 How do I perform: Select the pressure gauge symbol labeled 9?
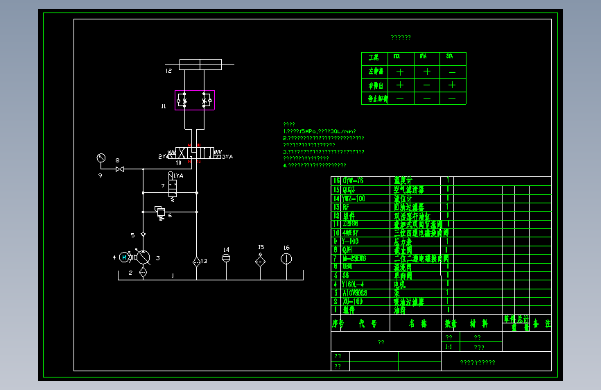coord(101,158)
